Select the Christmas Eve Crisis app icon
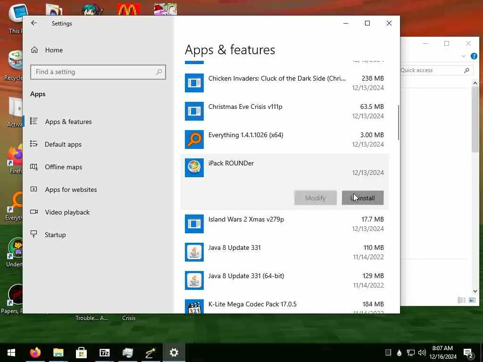The image size is (483, 362). [194, 111]
